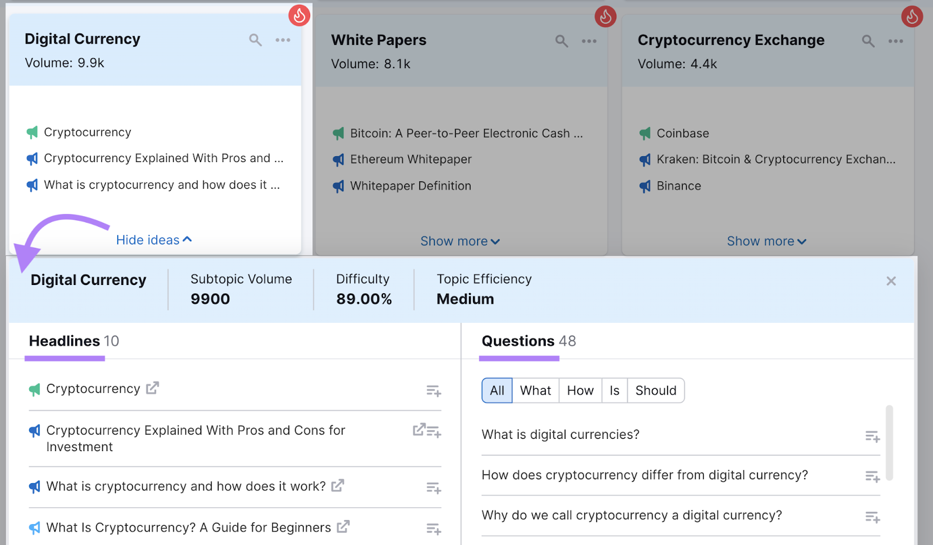Collapse ideas with Hide ideas link
The width and height of the screenshot is (933, 545).
coord(154,240)
